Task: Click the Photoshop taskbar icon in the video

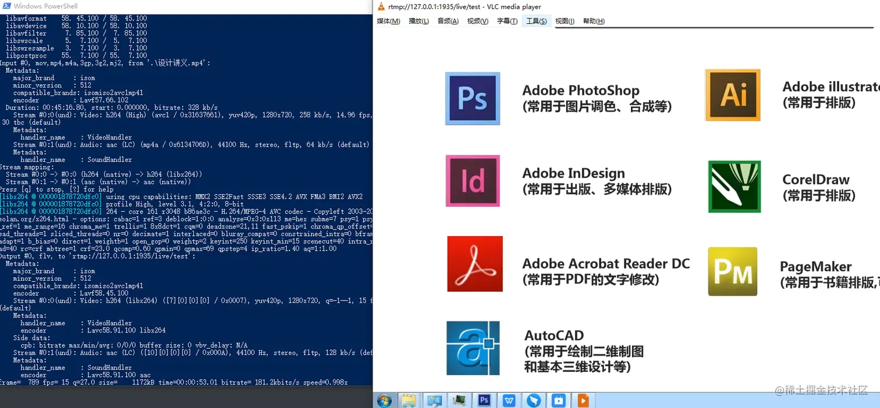Action: (x=484, y=400)
